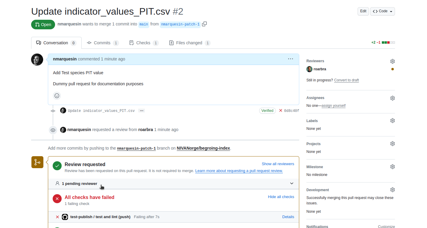Click pending review status dot for roarbra
The width and height of the screenshot is (427, 228).
coord(393,69)
